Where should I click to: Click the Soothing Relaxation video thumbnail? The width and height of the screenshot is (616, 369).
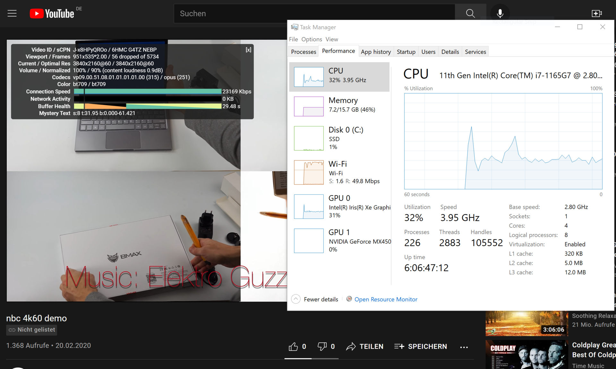[526, 323]
